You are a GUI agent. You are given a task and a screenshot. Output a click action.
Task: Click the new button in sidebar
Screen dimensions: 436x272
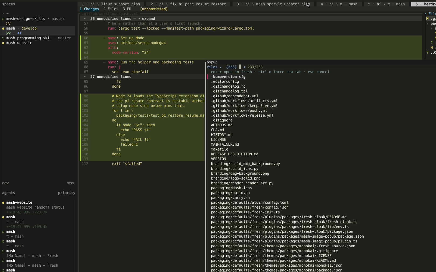coord(5,183)
